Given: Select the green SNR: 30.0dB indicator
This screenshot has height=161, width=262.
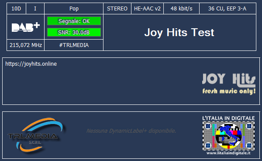Looking at the screenshot, I should (x=74, y=32).
